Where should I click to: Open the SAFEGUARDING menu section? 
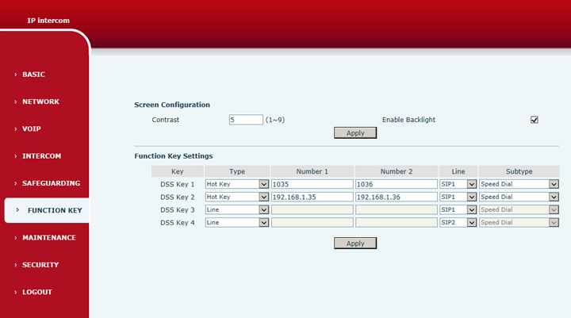(x=51, y=183)
